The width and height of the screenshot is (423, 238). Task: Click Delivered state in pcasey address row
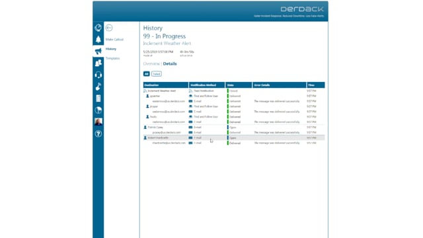[x=235, y=132]
